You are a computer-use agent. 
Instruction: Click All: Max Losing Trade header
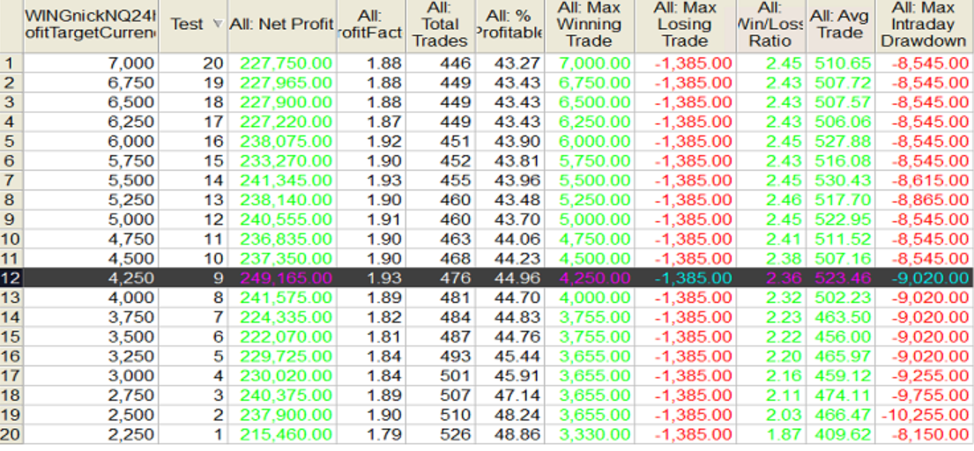684,26
